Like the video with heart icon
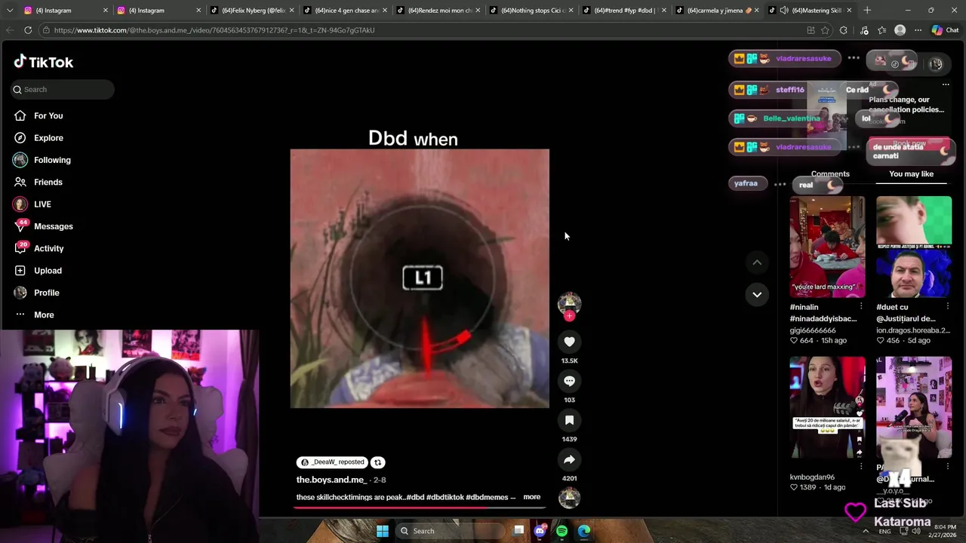Screen dimensions: 966x543 click(569, 342)
